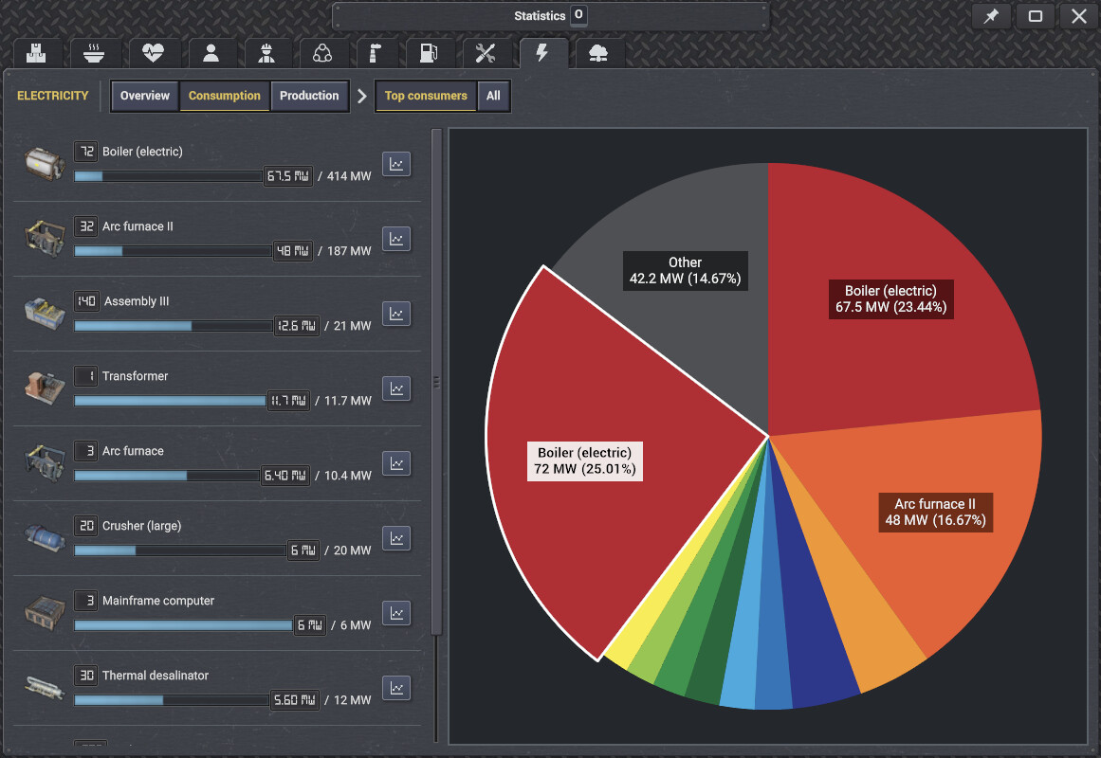Click the list's vertical scrollbar
The image size is (1101, 758).
coord(436,383)
